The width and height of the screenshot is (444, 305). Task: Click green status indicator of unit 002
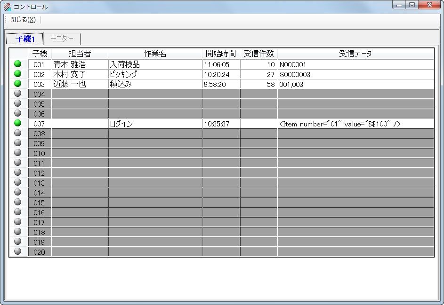pos(18,74)
